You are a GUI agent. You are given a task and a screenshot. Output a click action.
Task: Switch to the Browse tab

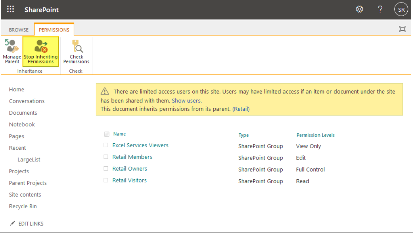coord(18,30)
